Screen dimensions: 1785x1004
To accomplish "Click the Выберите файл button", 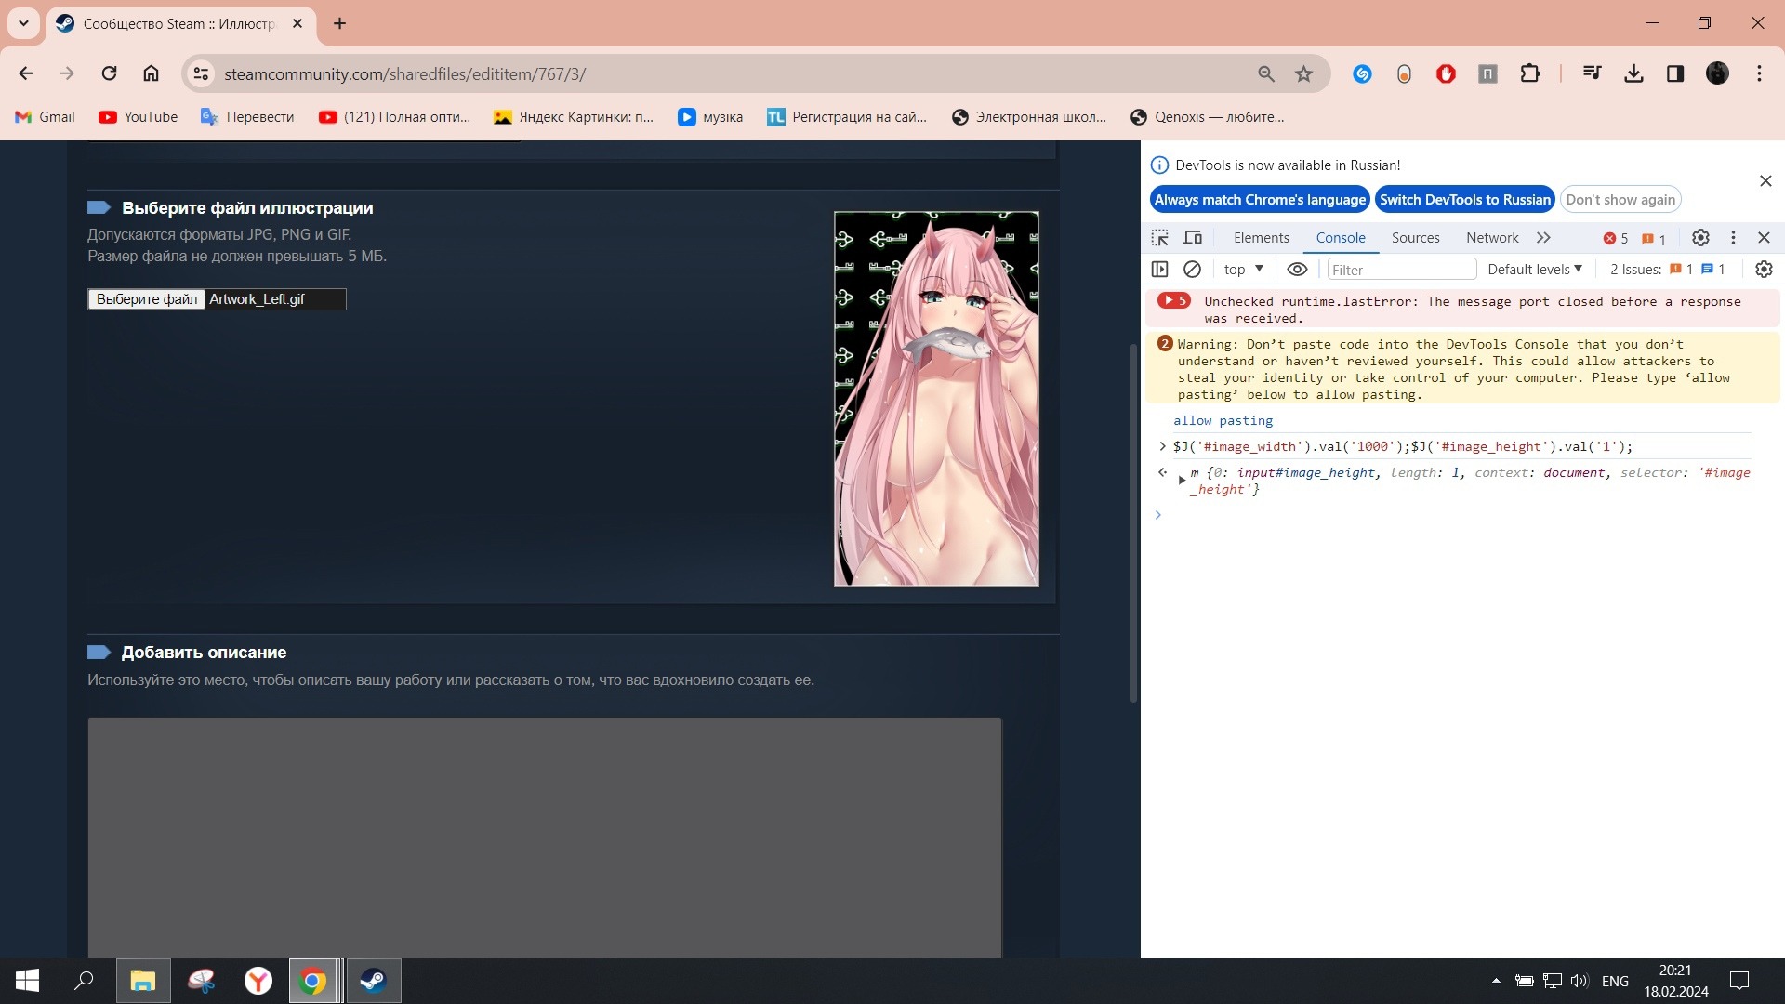I will [147, 299].
